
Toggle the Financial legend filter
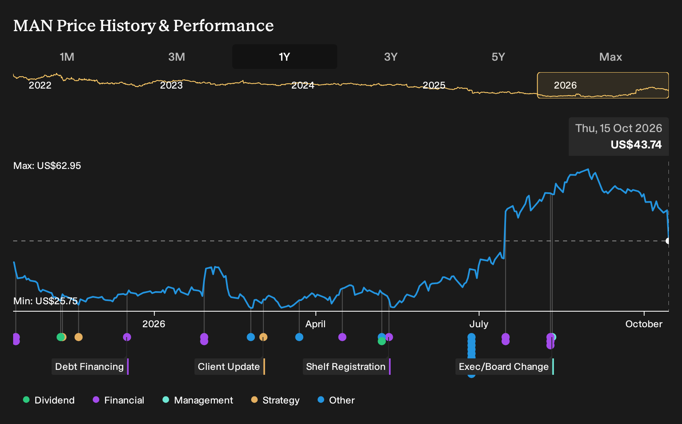coord(119,400)
